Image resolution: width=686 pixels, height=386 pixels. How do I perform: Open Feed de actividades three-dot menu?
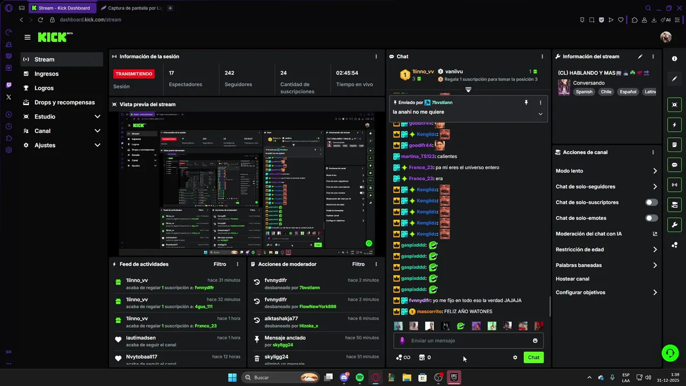(237, 264)
